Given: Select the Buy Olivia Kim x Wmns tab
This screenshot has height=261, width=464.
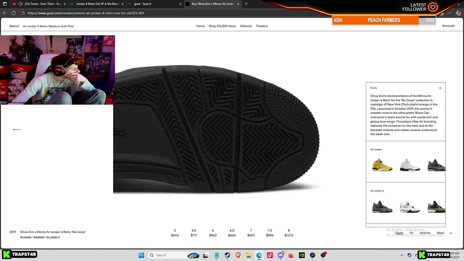Looking at the screenshot, I should click(212, 4).
